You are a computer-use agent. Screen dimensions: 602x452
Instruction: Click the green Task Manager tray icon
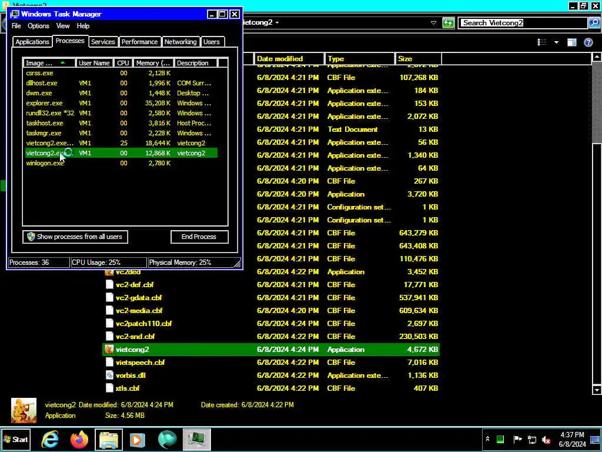(500, 439)
